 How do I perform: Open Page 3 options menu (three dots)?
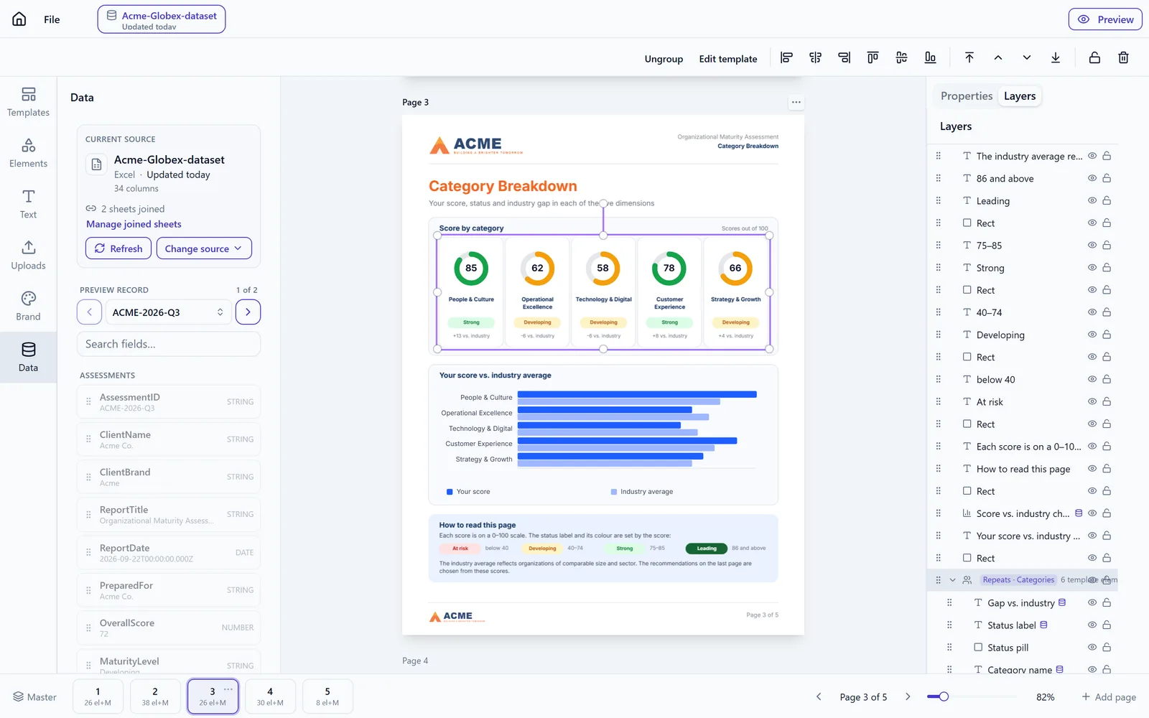click(796, 102)
